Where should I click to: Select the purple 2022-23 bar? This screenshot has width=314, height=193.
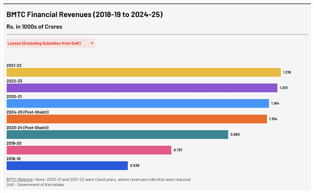142,88
